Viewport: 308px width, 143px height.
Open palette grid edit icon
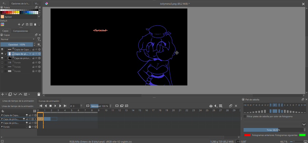(x=31, y=24)
